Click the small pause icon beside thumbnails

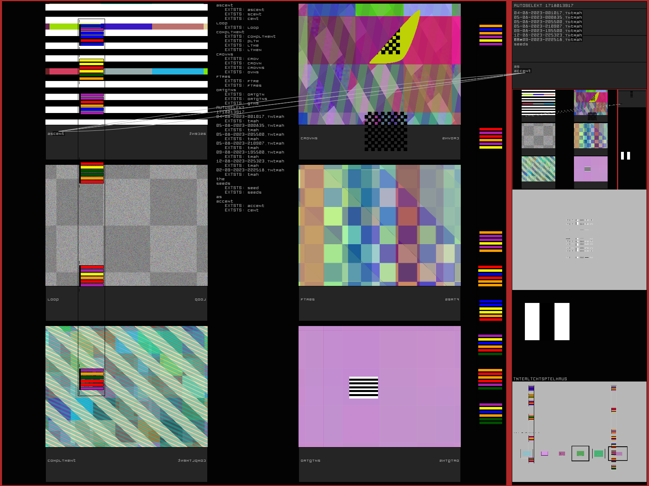pyautogui.click(x=625, y=156)
